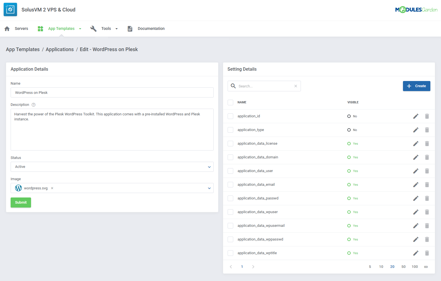The image size is (441, 281).
Task: Click the Search settings input field
Action: click(264, 86)
